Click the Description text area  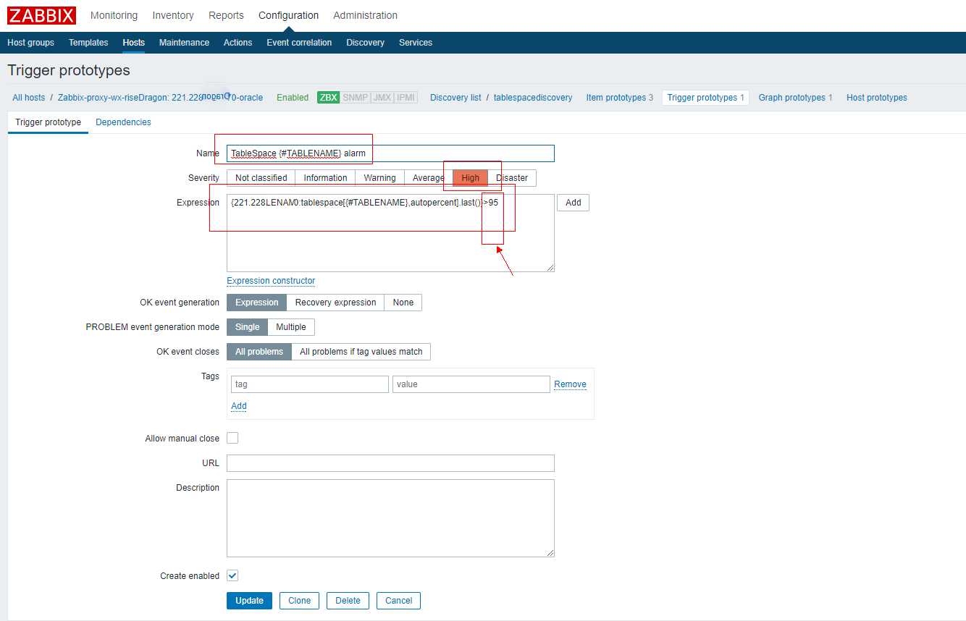[390, 518]
